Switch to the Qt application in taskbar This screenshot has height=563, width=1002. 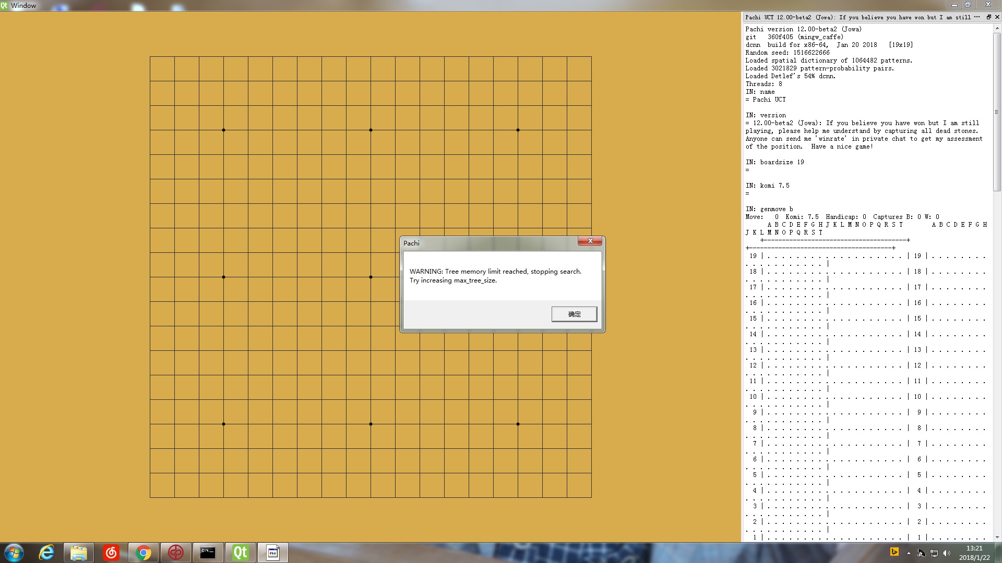[240, 553]
